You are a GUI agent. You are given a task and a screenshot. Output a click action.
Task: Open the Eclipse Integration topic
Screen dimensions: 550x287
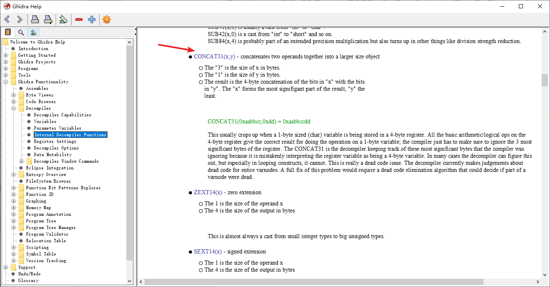click(49, 168)
